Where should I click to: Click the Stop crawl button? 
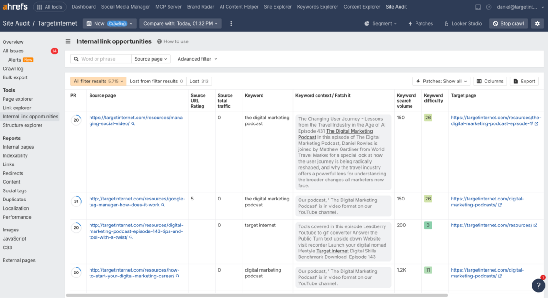pos(508,23)
